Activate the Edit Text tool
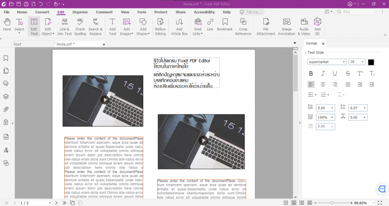Viewport: 389px width, 206px height. [34, 26]
